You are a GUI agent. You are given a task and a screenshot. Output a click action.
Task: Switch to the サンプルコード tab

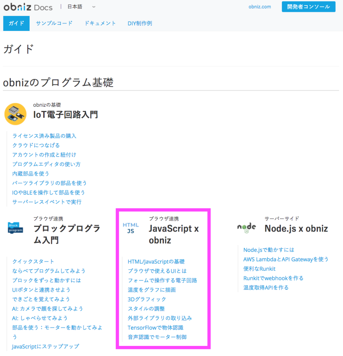click(54, 23)
